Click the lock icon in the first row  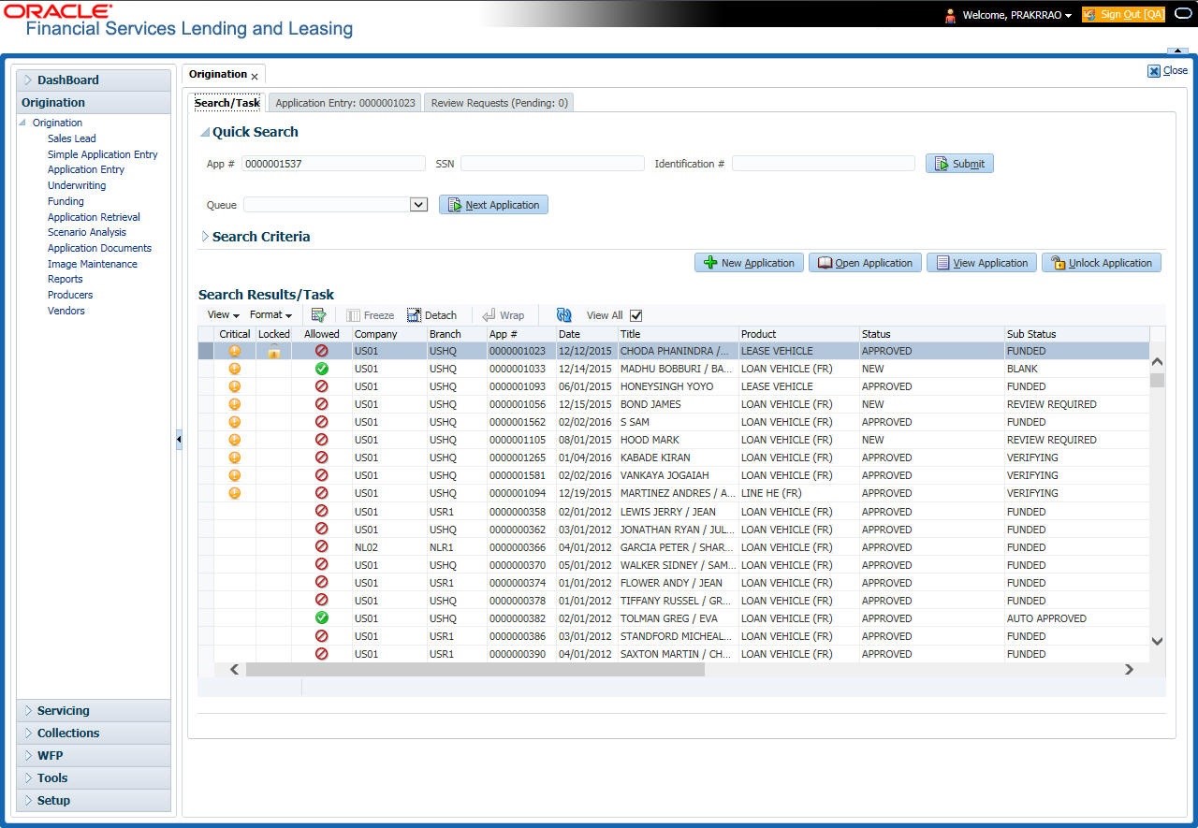tap(273, 352)
